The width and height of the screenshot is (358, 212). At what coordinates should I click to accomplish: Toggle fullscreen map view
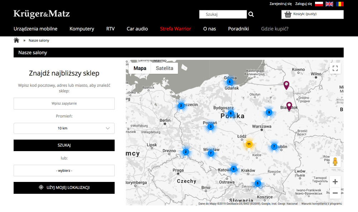[x=335, y=68]
